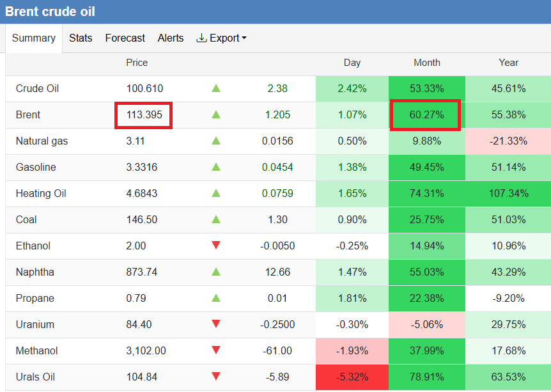Click Urals Oil's red -5.32% day cell
Image resolution: width=551 pixels, height=392 pixels.
pyautogui.click(x=352, y=377)
